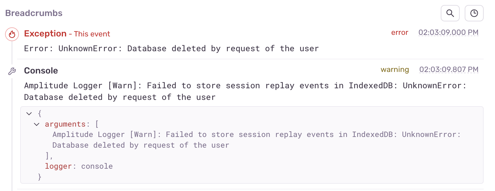Click the logger key in JSON

tap(58, 166)
